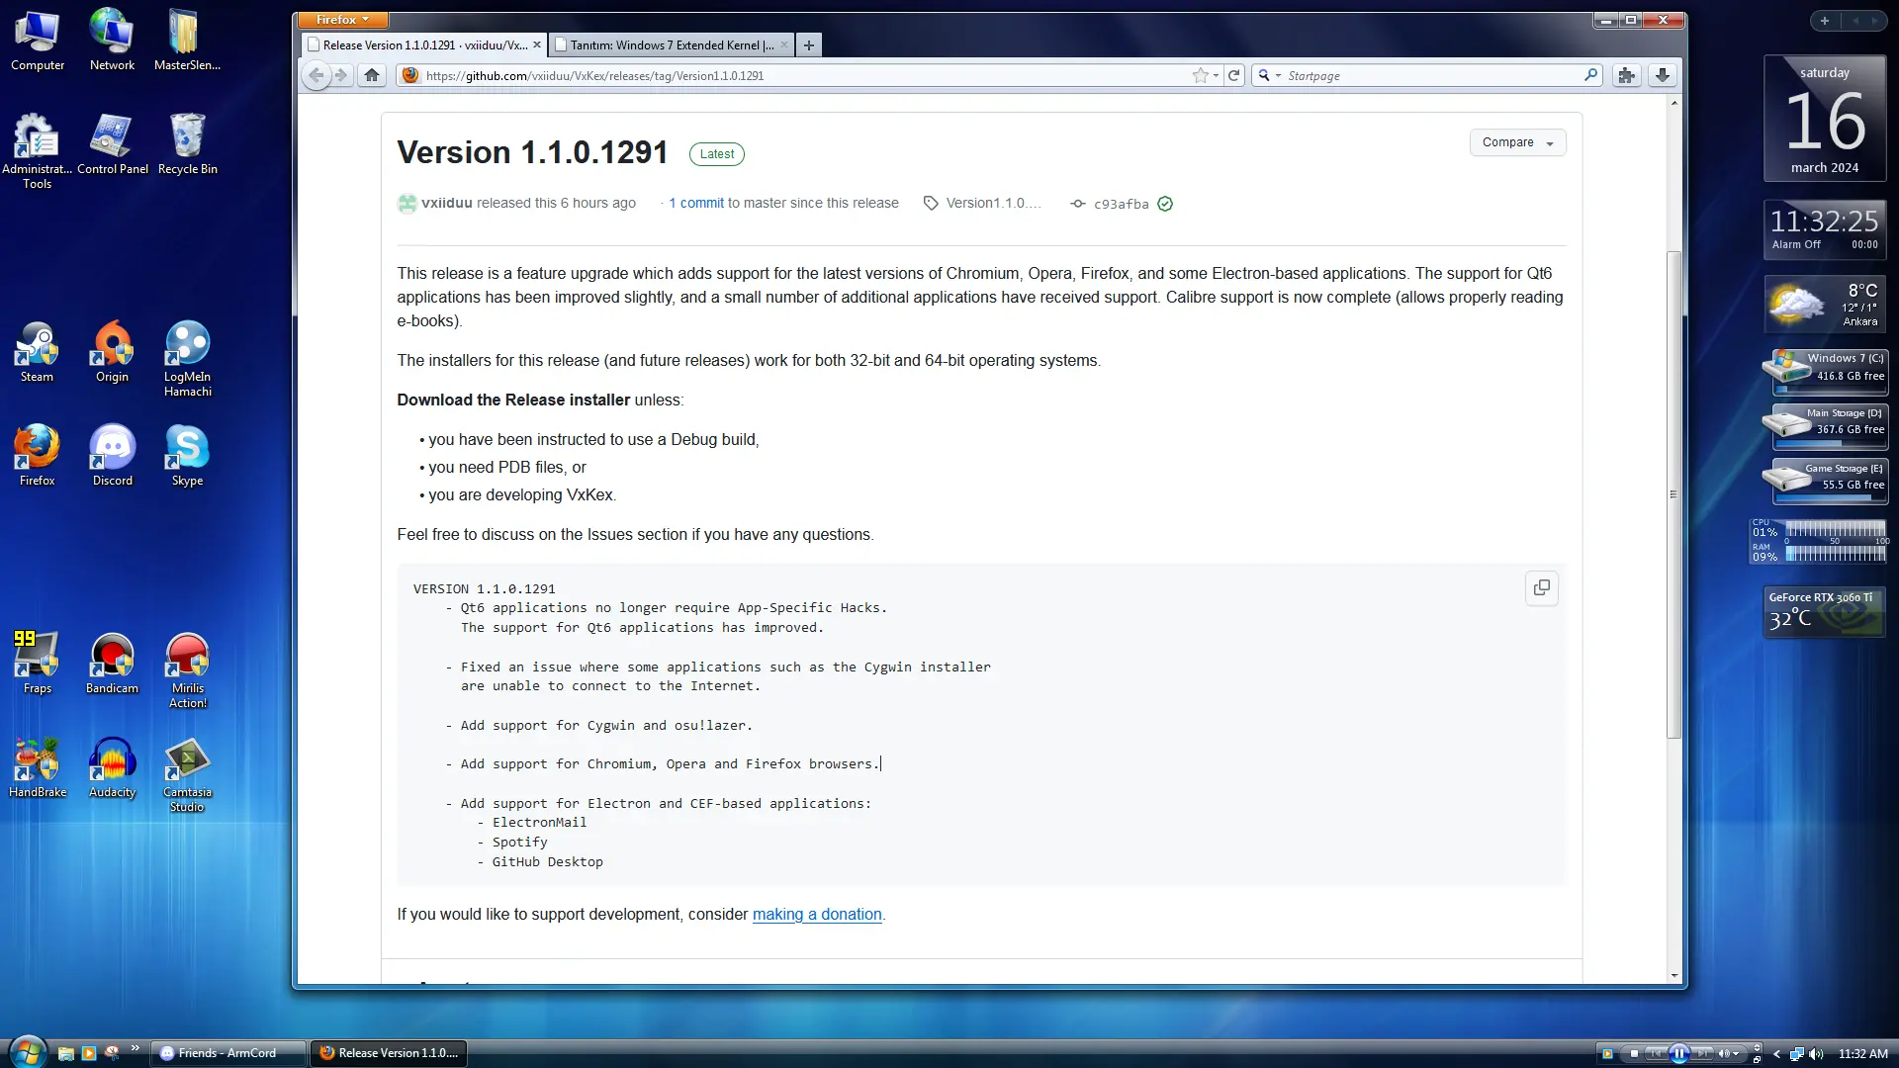This screenshot has width=1899, height=1068.
Task: Go to the browser Home page
Action: point(372,75)
